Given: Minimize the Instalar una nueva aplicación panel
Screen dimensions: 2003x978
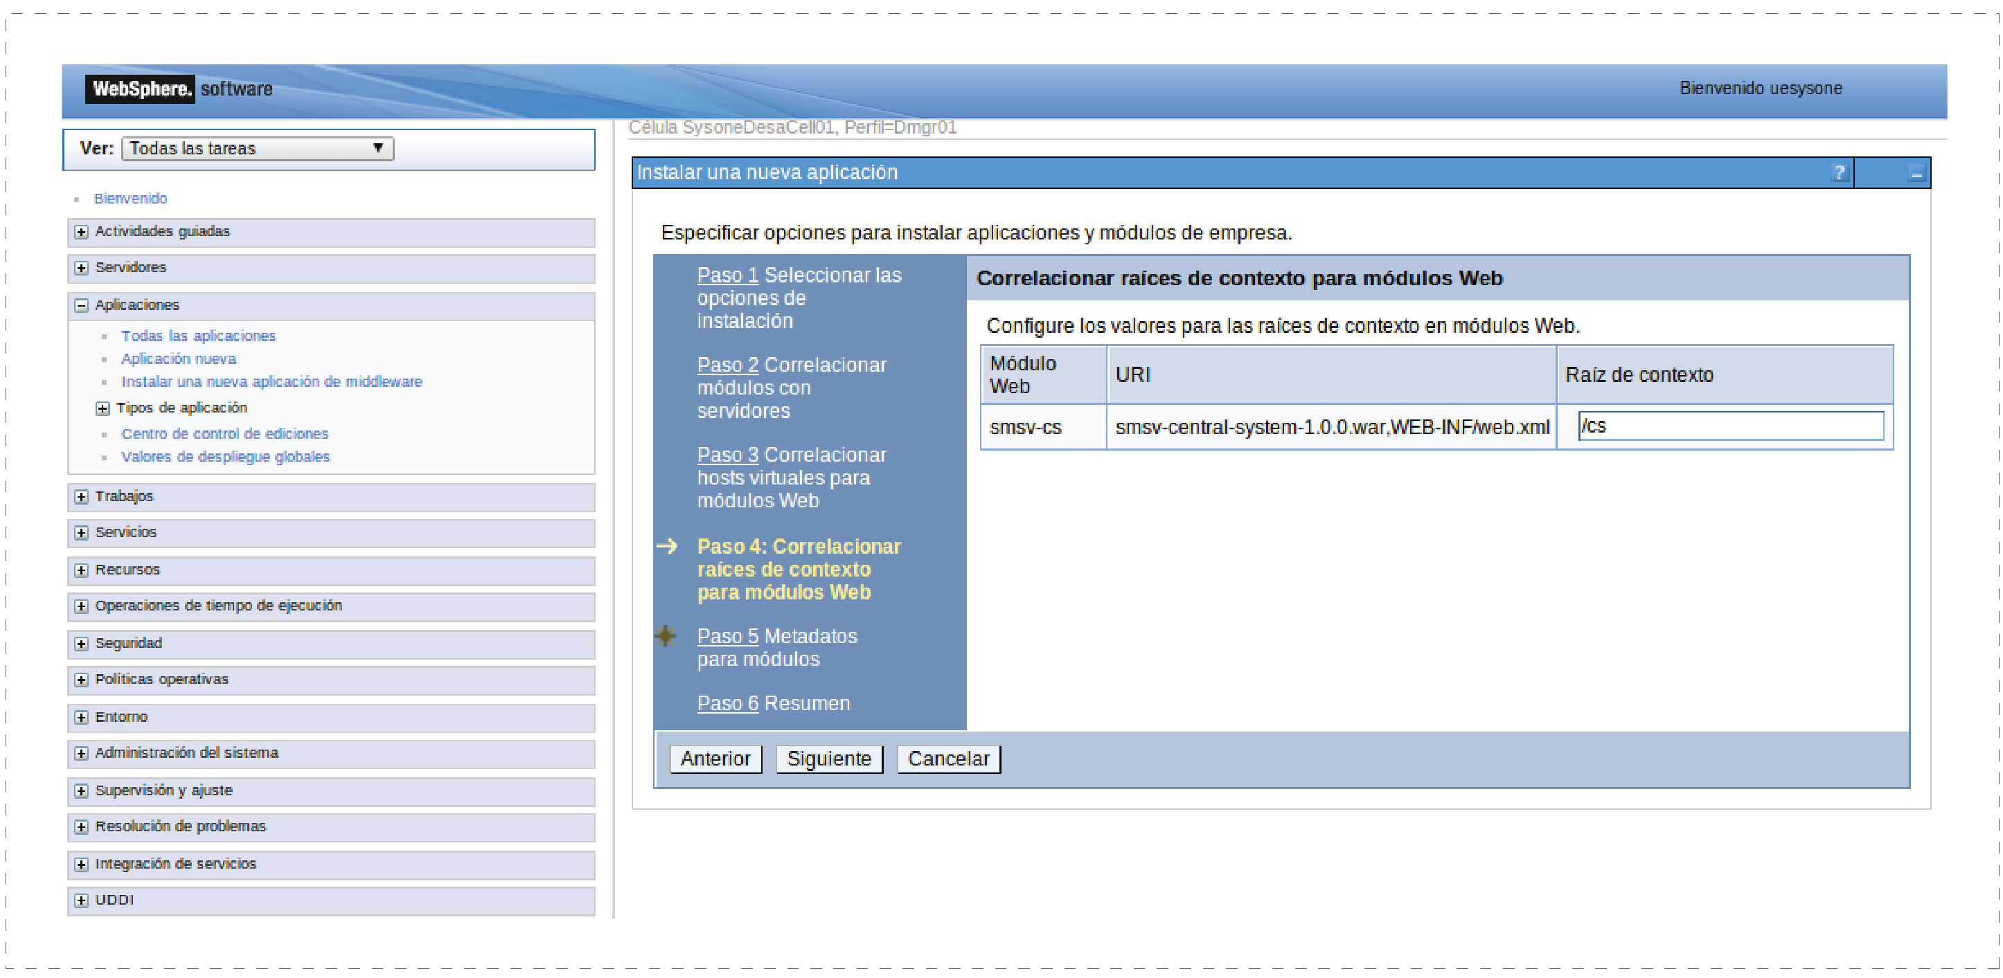Looking at the screenshot, I should [x=1916, y=173].
